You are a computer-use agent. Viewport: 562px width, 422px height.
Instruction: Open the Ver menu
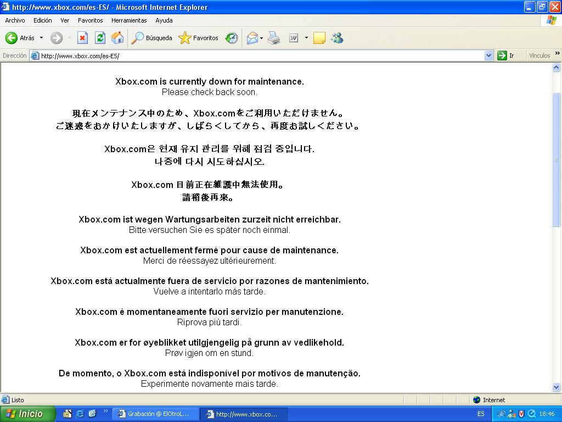pyautogui.click(x=65, y=20)
